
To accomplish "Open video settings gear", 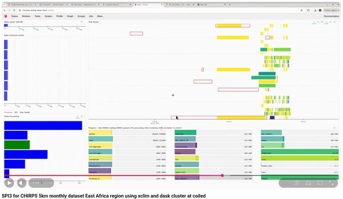I will point(297,183).
